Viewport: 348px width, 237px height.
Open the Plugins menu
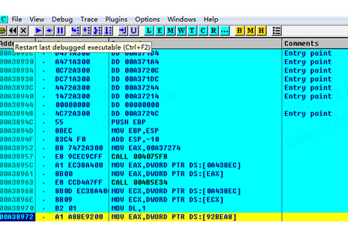pyautogui.click(x=118, y=19)
